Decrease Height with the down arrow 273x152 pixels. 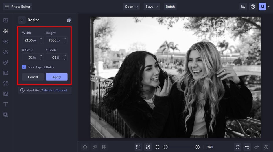coord(65,42)
